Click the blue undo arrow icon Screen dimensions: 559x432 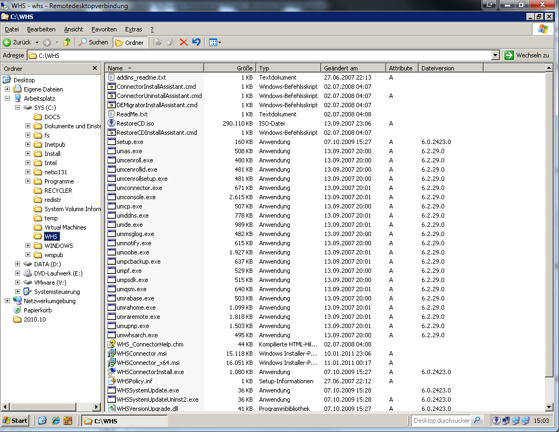point(196,42)
